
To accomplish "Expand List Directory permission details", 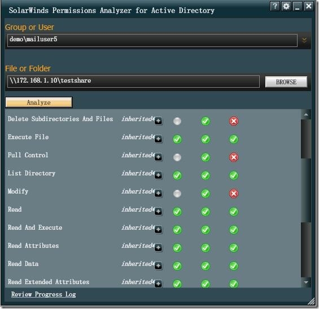I will [x=158, y=175].
